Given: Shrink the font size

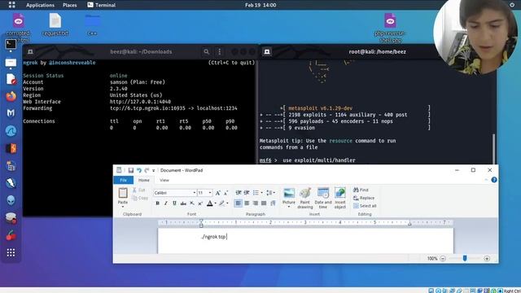Looking at the screenshot, I should point(225,193).
